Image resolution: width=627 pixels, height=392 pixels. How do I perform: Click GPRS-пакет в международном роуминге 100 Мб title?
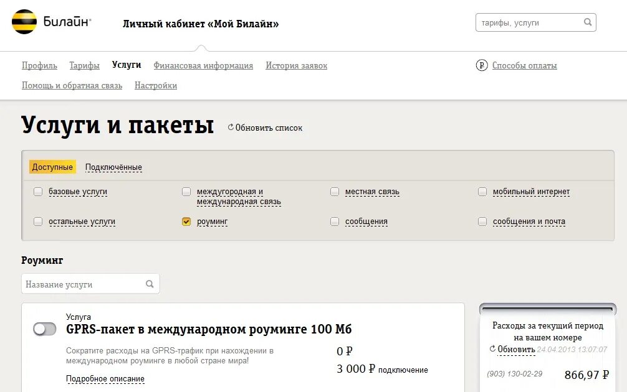point(209,329)
